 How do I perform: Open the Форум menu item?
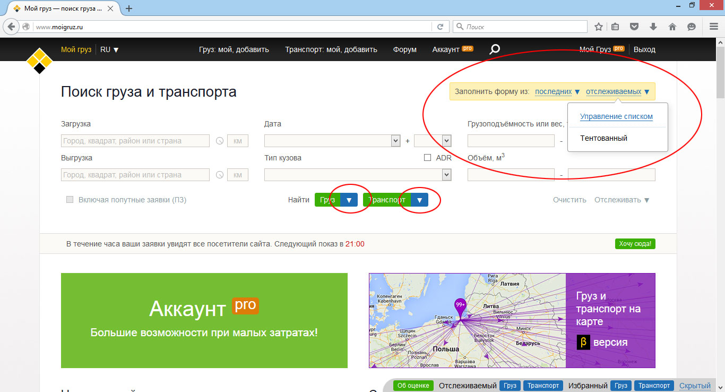pyautogui.click(x=404, y=49)
